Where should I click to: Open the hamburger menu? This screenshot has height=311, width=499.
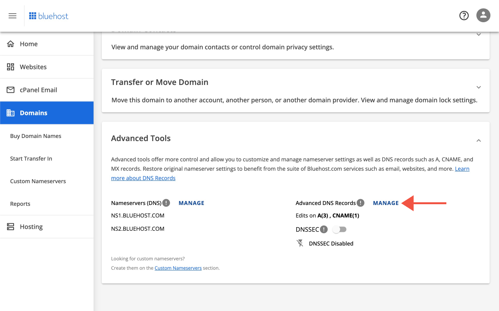click(x=12, y=16)
